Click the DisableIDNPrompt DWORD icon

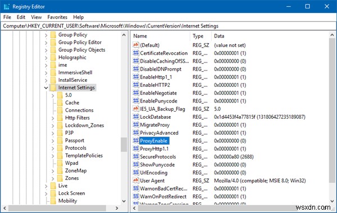pyautogui.click(x=135, y=69)
